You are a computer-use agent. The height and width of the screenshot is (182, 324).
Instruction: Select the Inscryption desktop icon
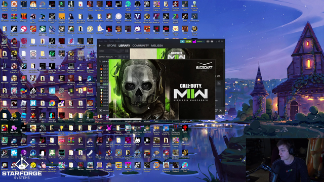point(90,91)
